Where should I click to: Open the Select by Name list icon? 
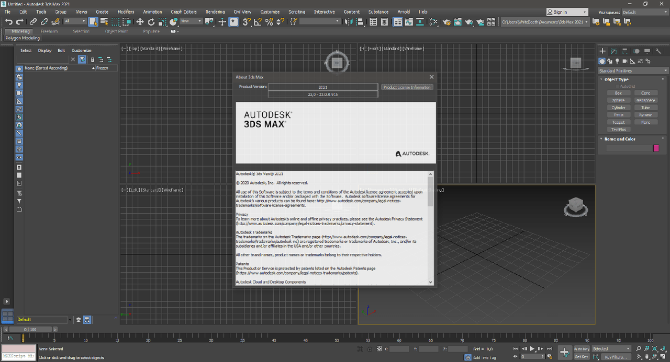[x=104, y=22]
